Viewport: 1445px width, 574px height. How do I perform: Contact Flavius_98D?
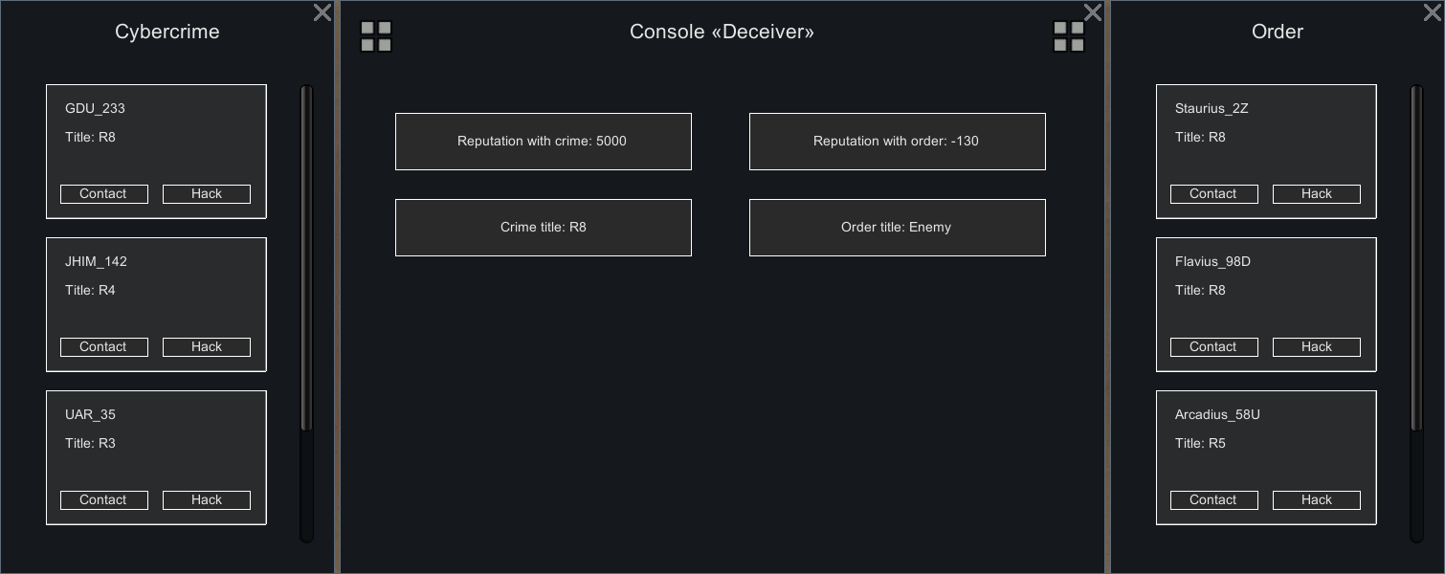click(x=1214, y=347)
